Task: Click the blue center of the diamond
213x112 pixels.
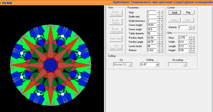Action: (50, 64)
